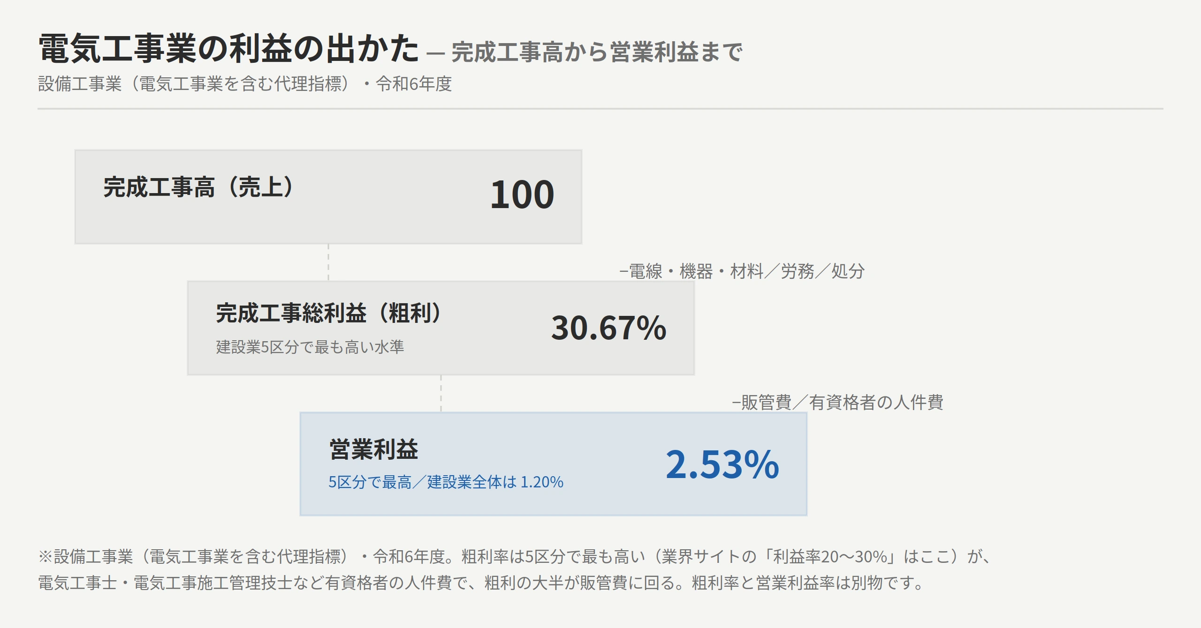Click the value 100 in the top box
The height and width of the screenshot is (628, 1201).
coord(522,194)
